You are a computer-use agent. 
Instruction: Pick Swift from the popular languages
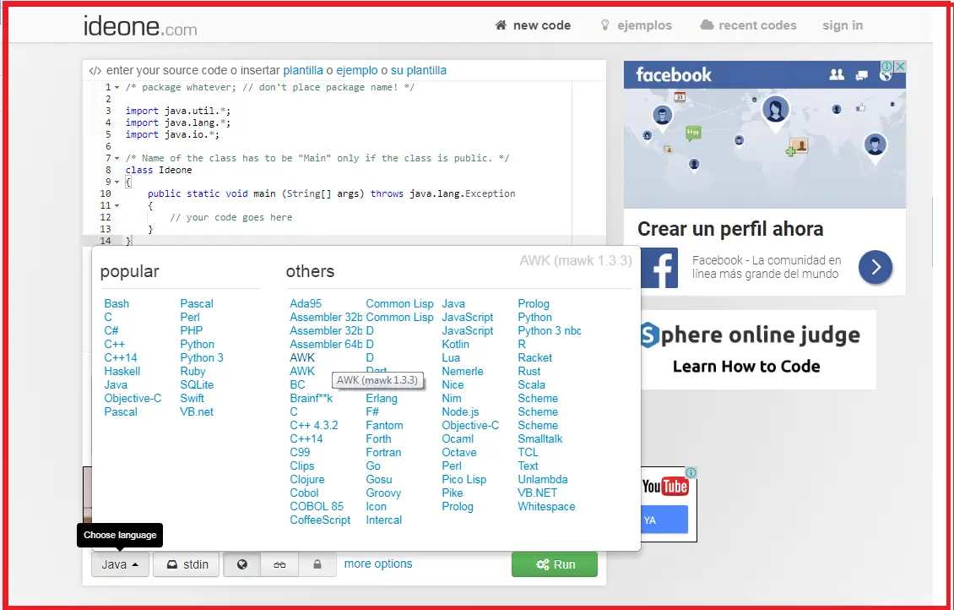point(192,398)
